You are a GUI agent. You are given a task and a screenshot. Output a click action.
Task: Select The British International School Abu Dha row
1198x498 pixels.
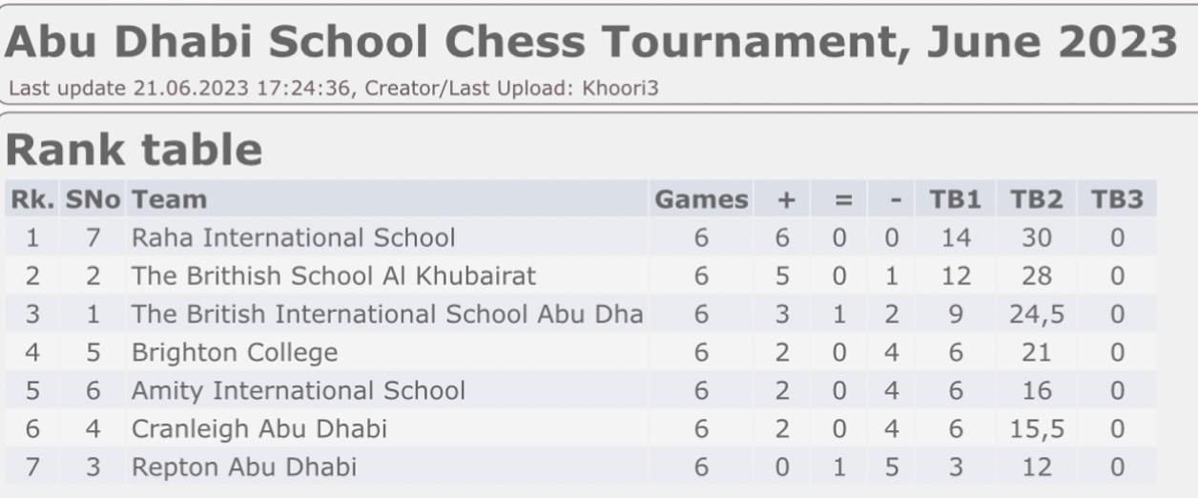386,314
